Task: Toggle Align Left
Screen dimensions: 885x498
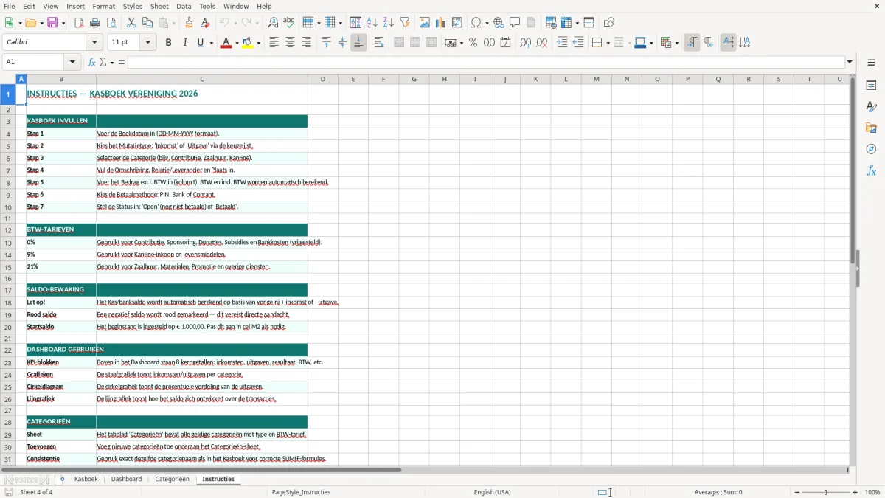Action: coord(274,43)
